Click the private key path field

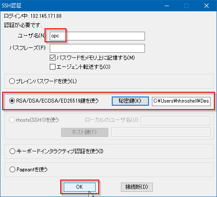tap(181, 101)
